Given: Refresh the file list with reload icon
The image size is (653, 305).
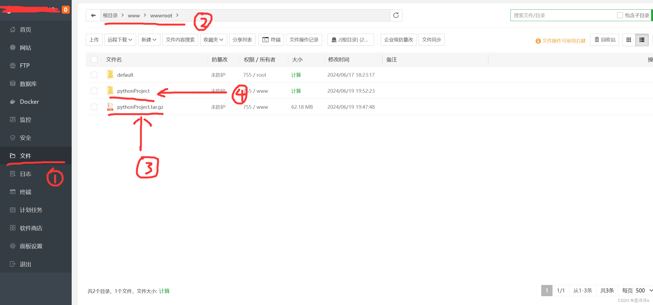Looking at the screenshot, I should click(396, 15).
